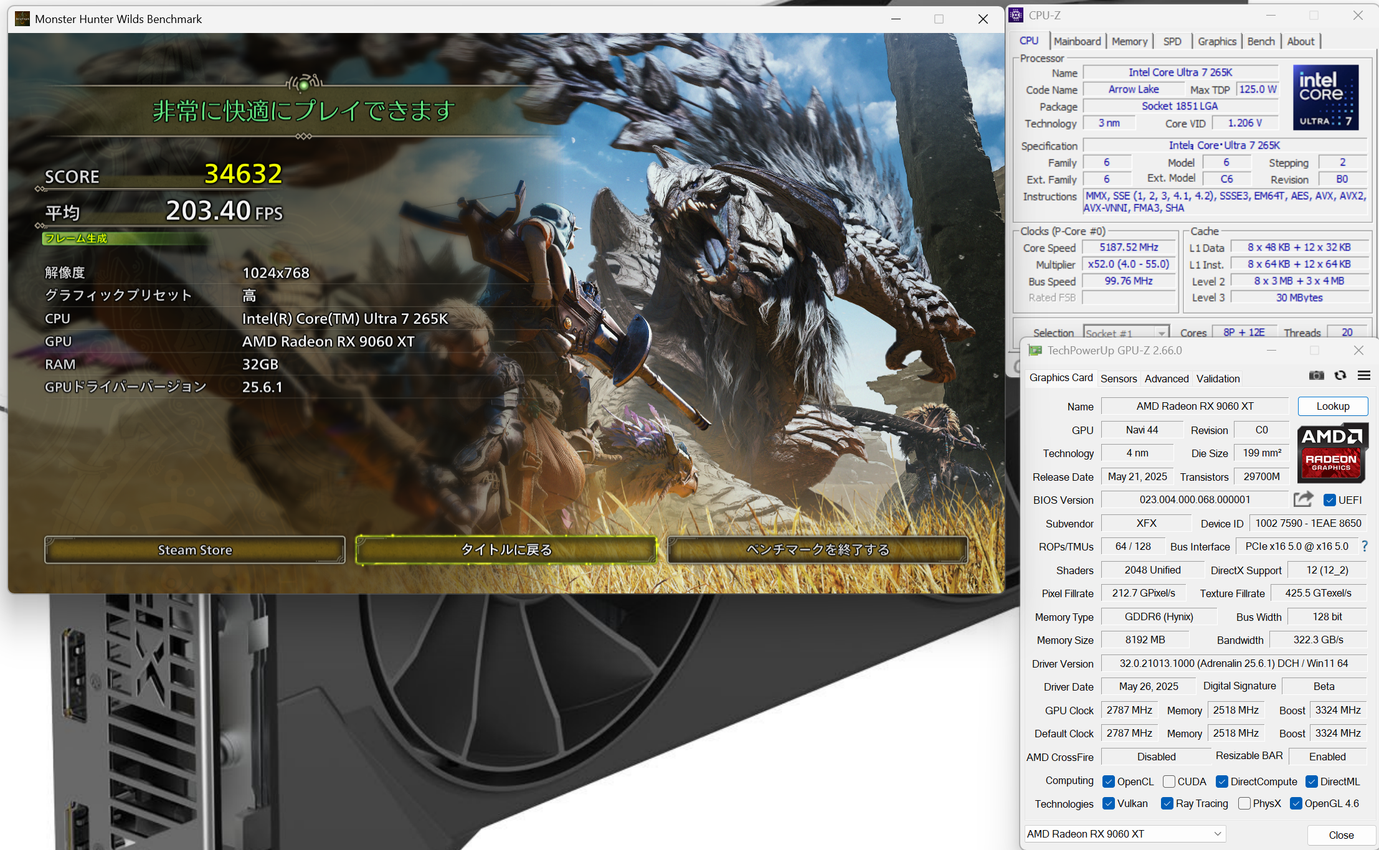This screenshot has width=1379, height=850.
Task: Click Bus Interface question mark
Action: pos(1365,546)
